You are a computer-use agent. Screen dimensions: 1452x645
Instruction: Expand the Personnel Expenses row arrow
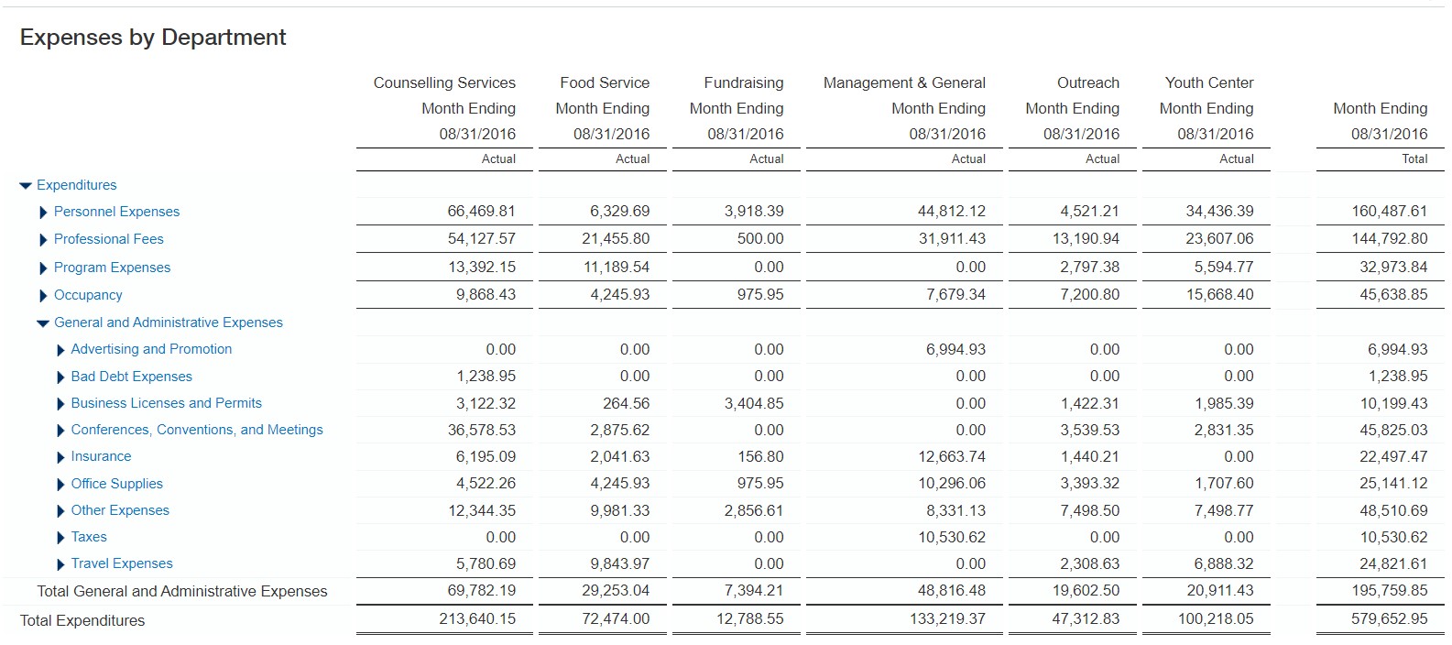(43, 213)
